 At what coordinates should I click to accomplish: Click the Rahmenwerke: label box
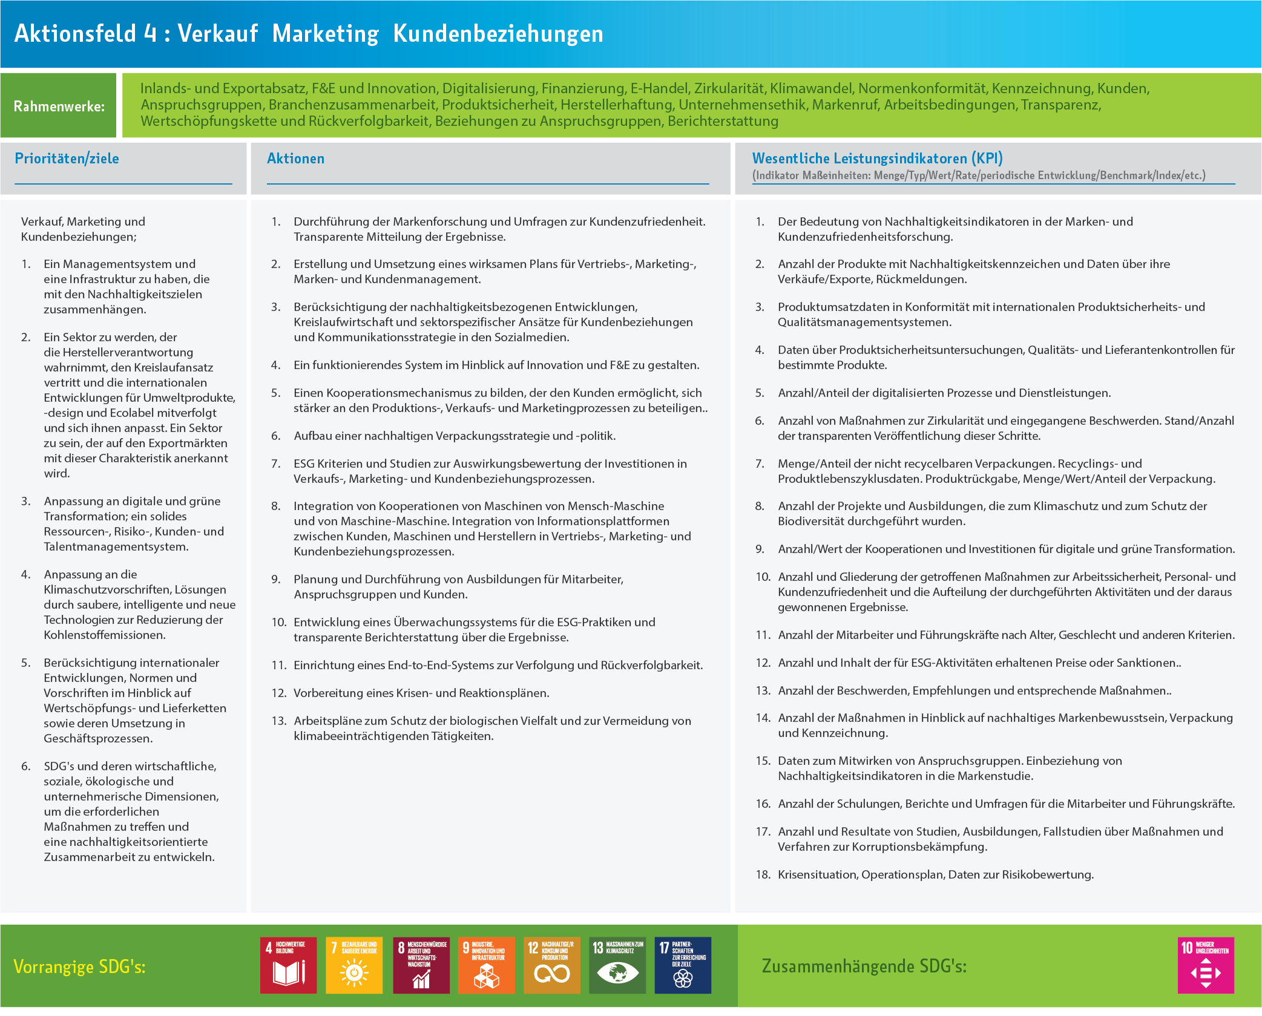point(59,106)
